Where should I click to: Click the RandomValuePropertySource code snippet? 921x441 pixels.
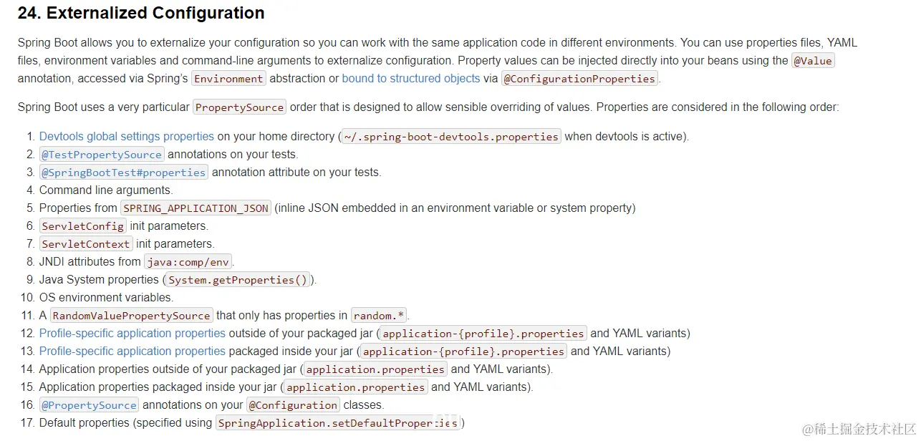[x=132, y=316]
